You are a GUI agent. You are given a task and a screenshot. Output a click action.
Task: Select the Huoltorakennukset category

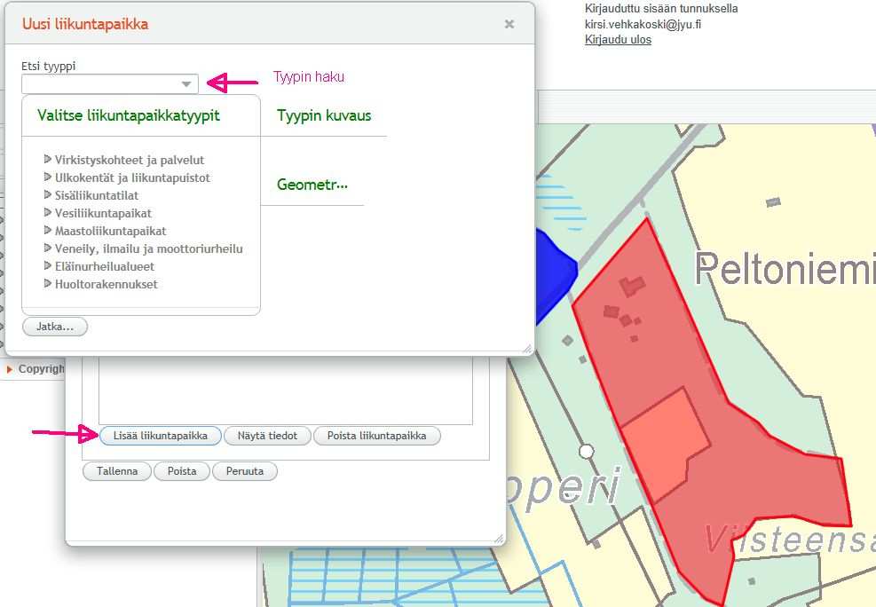click(x=107, y=284)
